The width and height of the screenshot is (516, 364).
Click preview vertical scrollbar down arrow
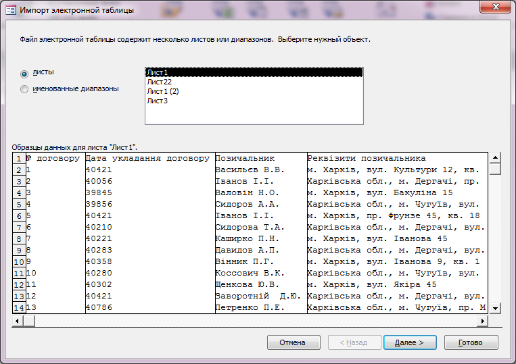click(495, 308)
